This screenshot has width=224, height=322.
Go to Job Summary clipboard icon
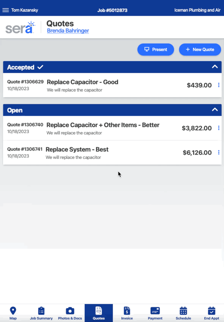(x=41, y=311)
